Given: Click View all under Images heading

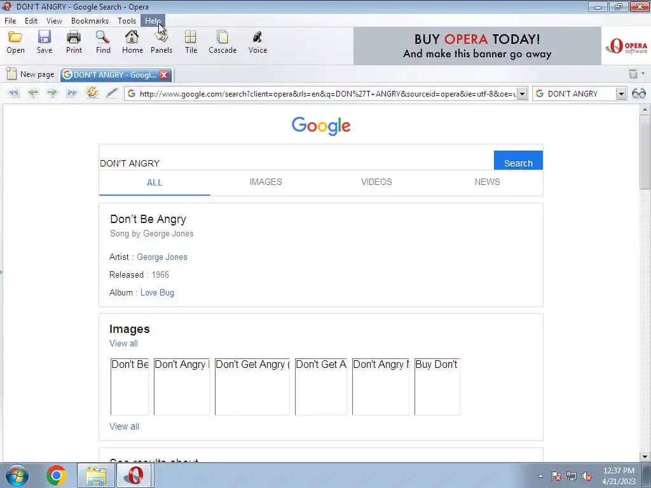Looking at the screenshot, I should (x=123, y=344).
